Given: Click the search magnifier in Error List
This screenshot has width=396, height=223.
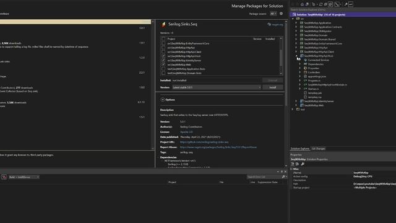Looking at the screenshot, I should point(283,177).
